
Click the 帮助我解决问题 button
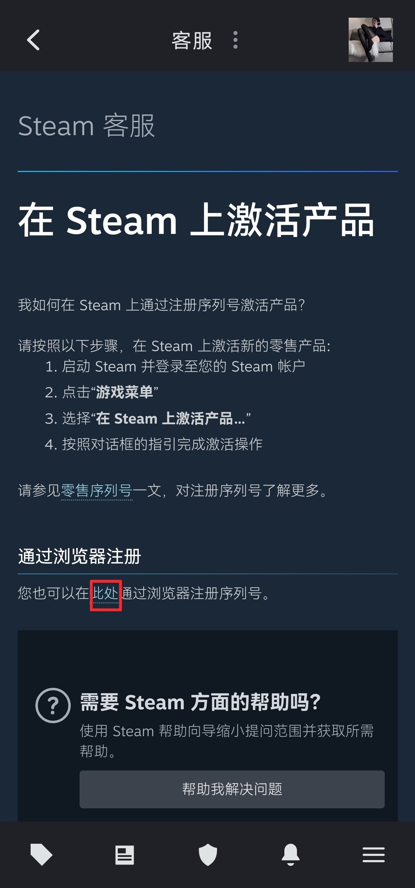pos(232,789)
